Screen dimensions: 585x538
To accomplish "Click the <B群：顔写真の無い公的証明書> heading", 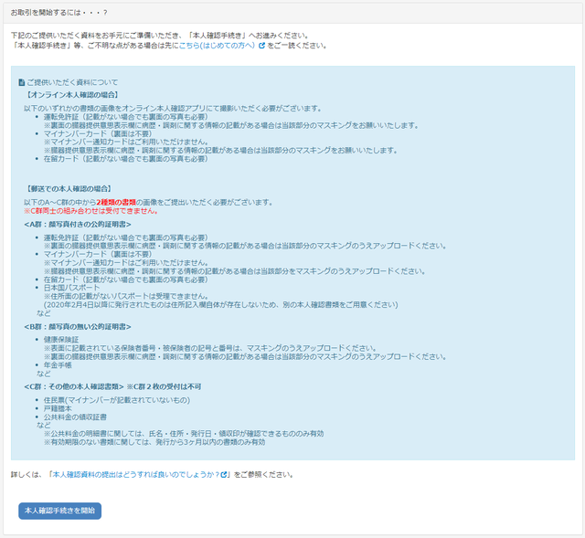I will click(x=78, y=327).
